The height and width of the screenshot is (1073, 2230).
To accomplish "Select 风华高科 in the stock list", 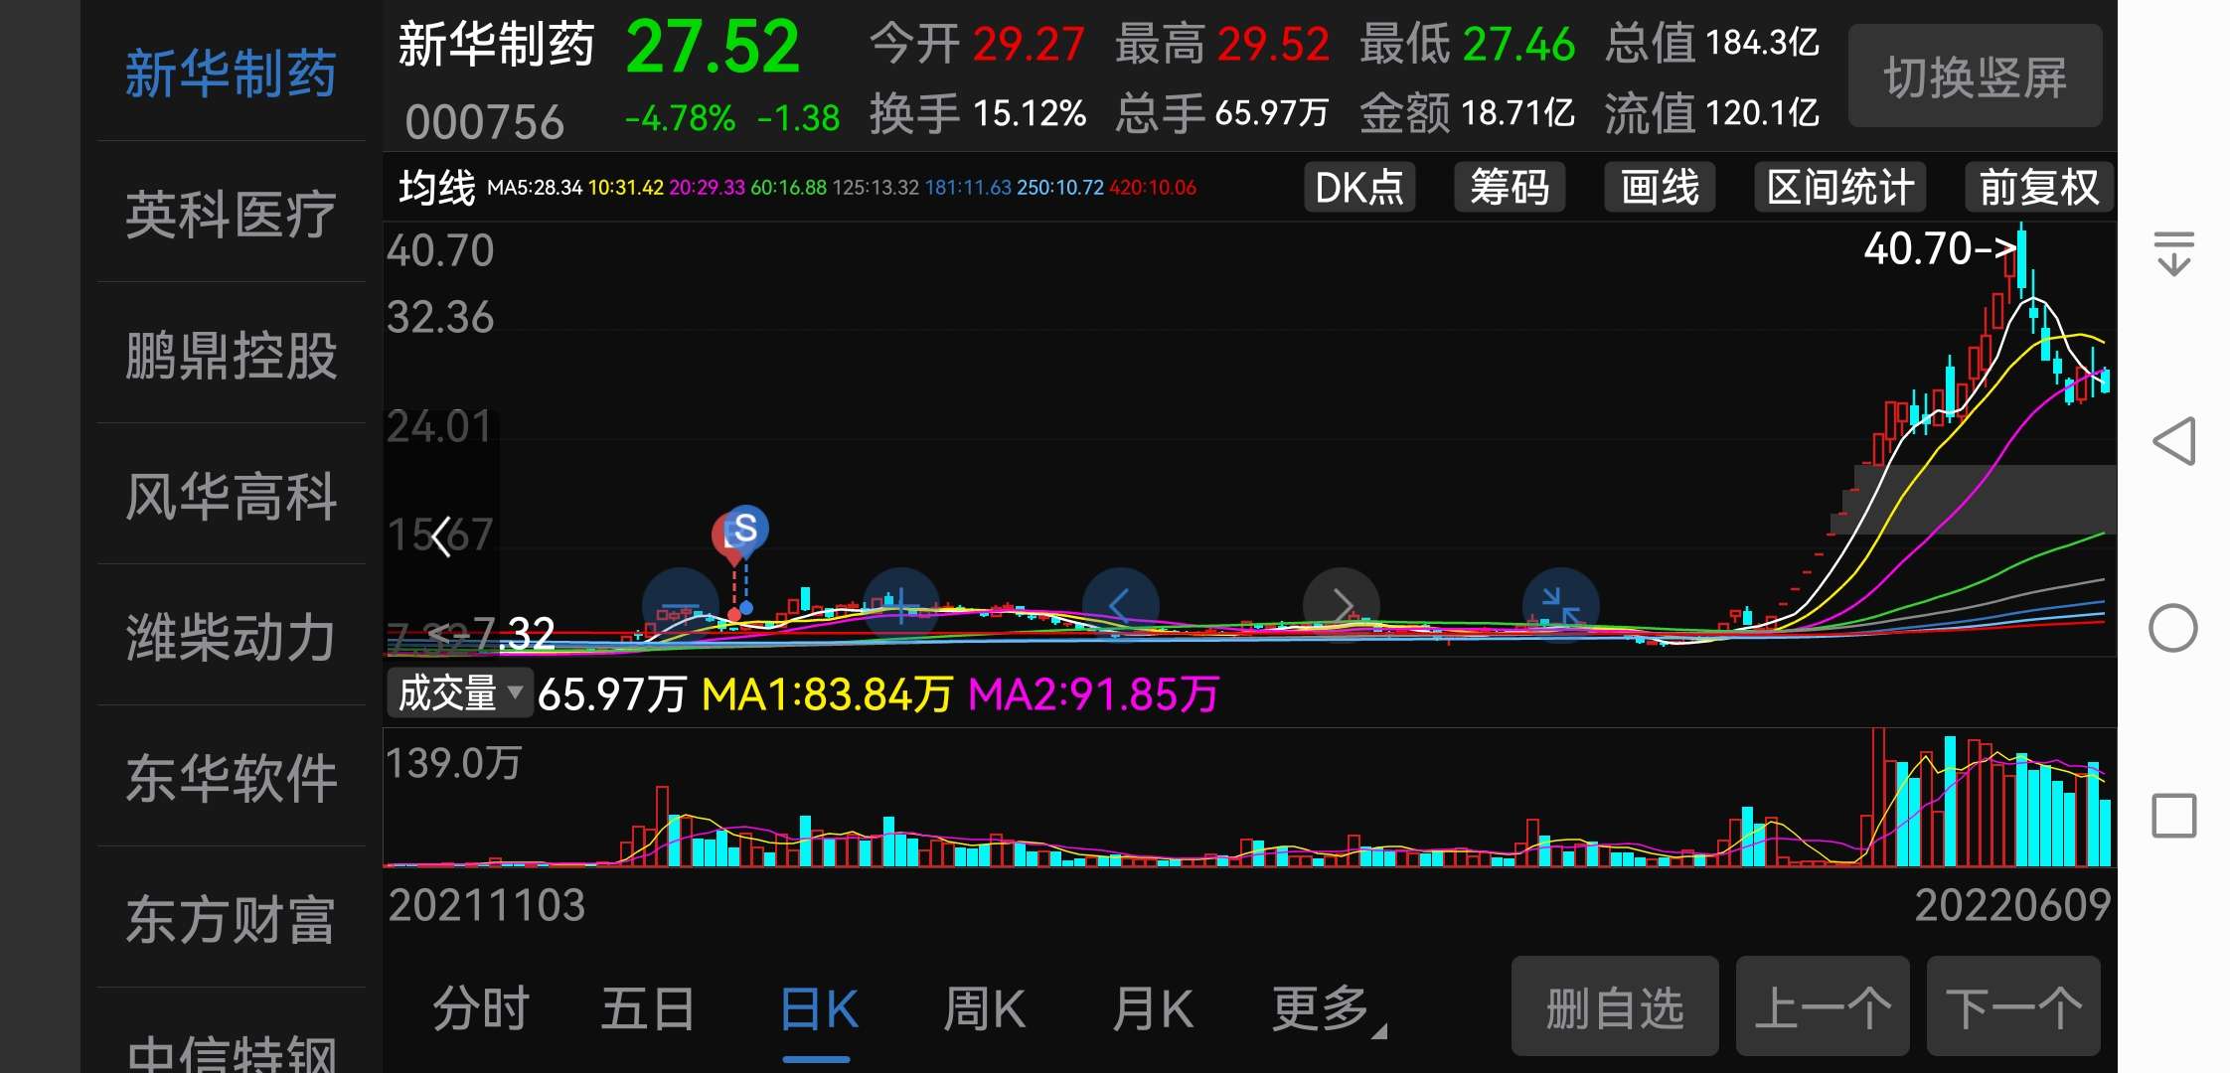I will pos(231,496).
